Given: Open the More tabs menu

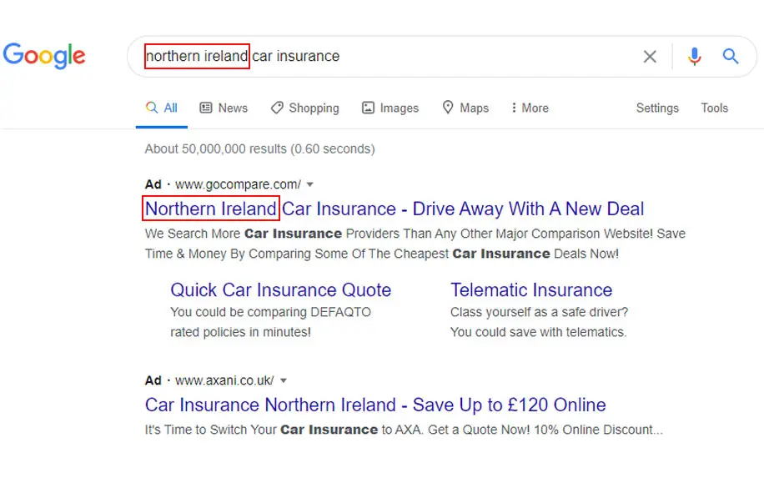Looking at the screenshot, I should (530, 108).
